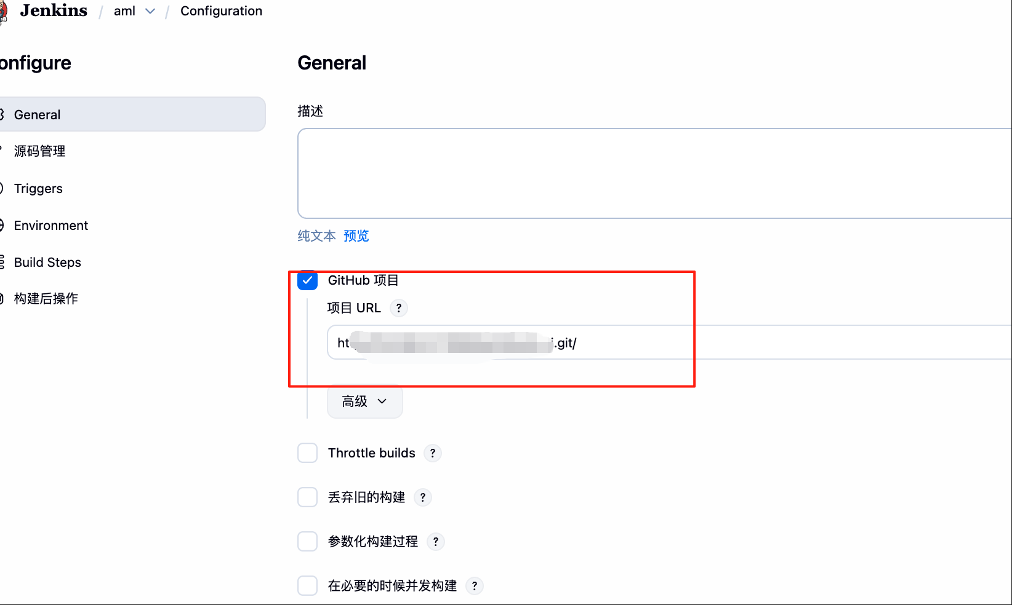Check the 丢弃旧的构建 checkbox
The width and height of the screenshot is (1012, 605).
307,497
